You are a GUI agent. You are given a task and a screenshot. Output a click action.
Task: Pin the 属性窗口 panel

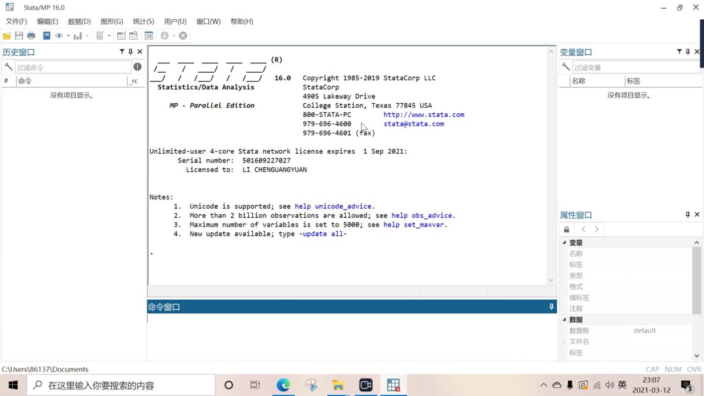coord(688,215)
